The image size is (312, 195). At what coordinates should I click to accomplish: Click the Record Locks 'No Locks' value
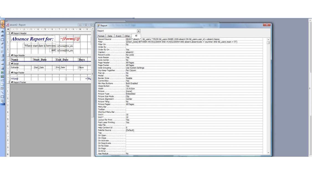coord(194,55)
